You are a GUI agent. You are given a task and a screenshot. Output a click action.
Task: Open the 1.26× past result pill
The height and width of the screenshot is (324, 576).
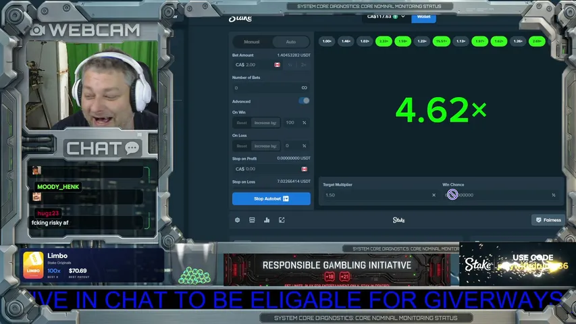[518, 41]
